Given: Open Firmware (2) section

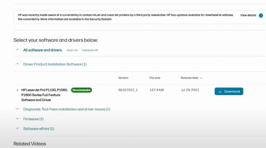Looking at the screenshot, I should pos(33,119).
